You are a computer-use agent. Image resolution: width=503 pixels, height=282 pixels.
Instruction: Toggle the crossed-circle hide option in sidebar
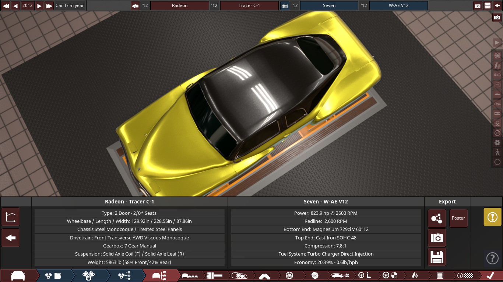click(x=497, y=133)
